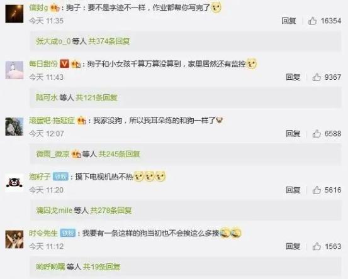Open 滚蛋吧-拖延症 user profile

[52, 121]
